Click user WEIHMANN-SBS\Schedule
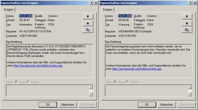 pyautogui.click(x=135, y=31)
